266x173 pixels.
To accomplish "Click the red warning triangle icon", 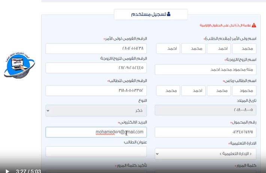I will coord(254,25).
